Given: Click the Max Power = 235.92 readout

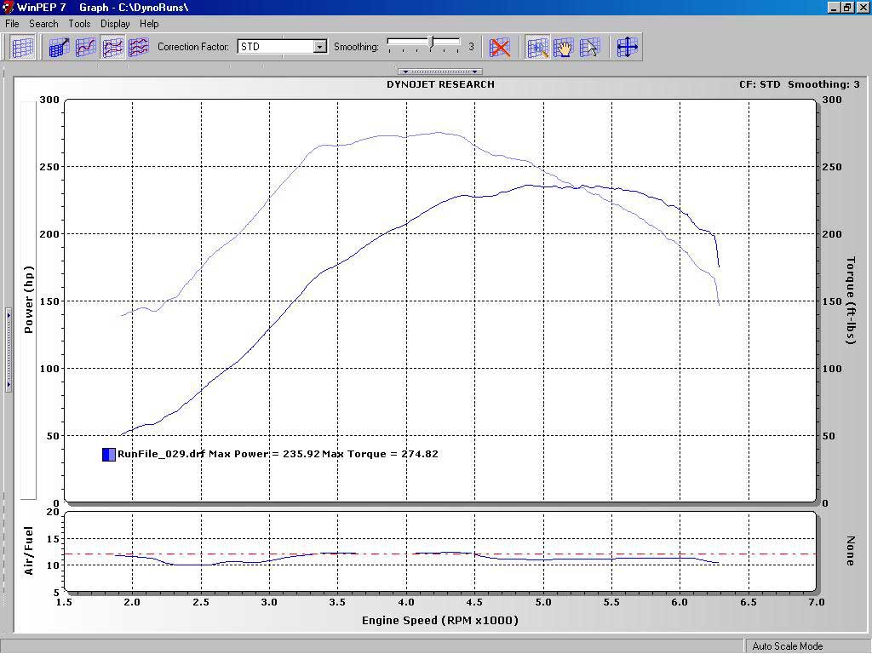Looking at the screenshot, I should pos(264,455).
